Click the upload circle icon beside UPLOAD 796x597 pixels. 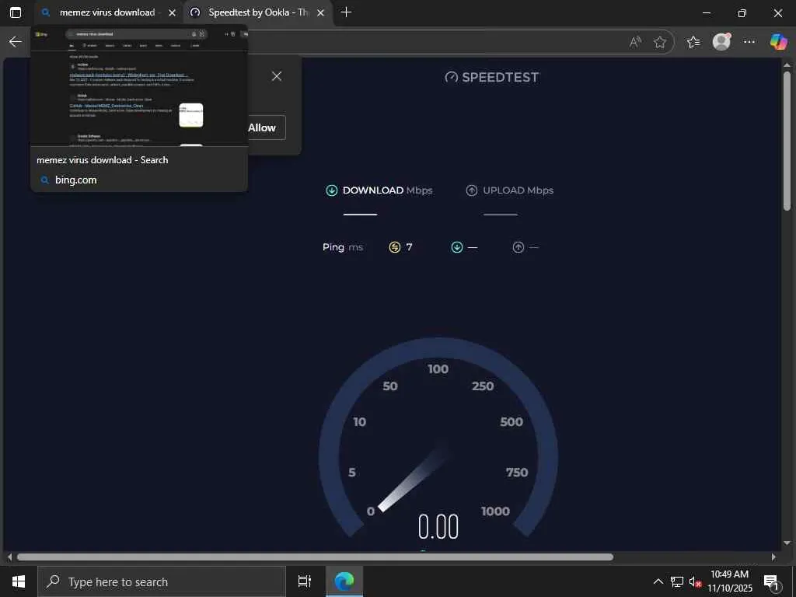(x=472, y=190)
